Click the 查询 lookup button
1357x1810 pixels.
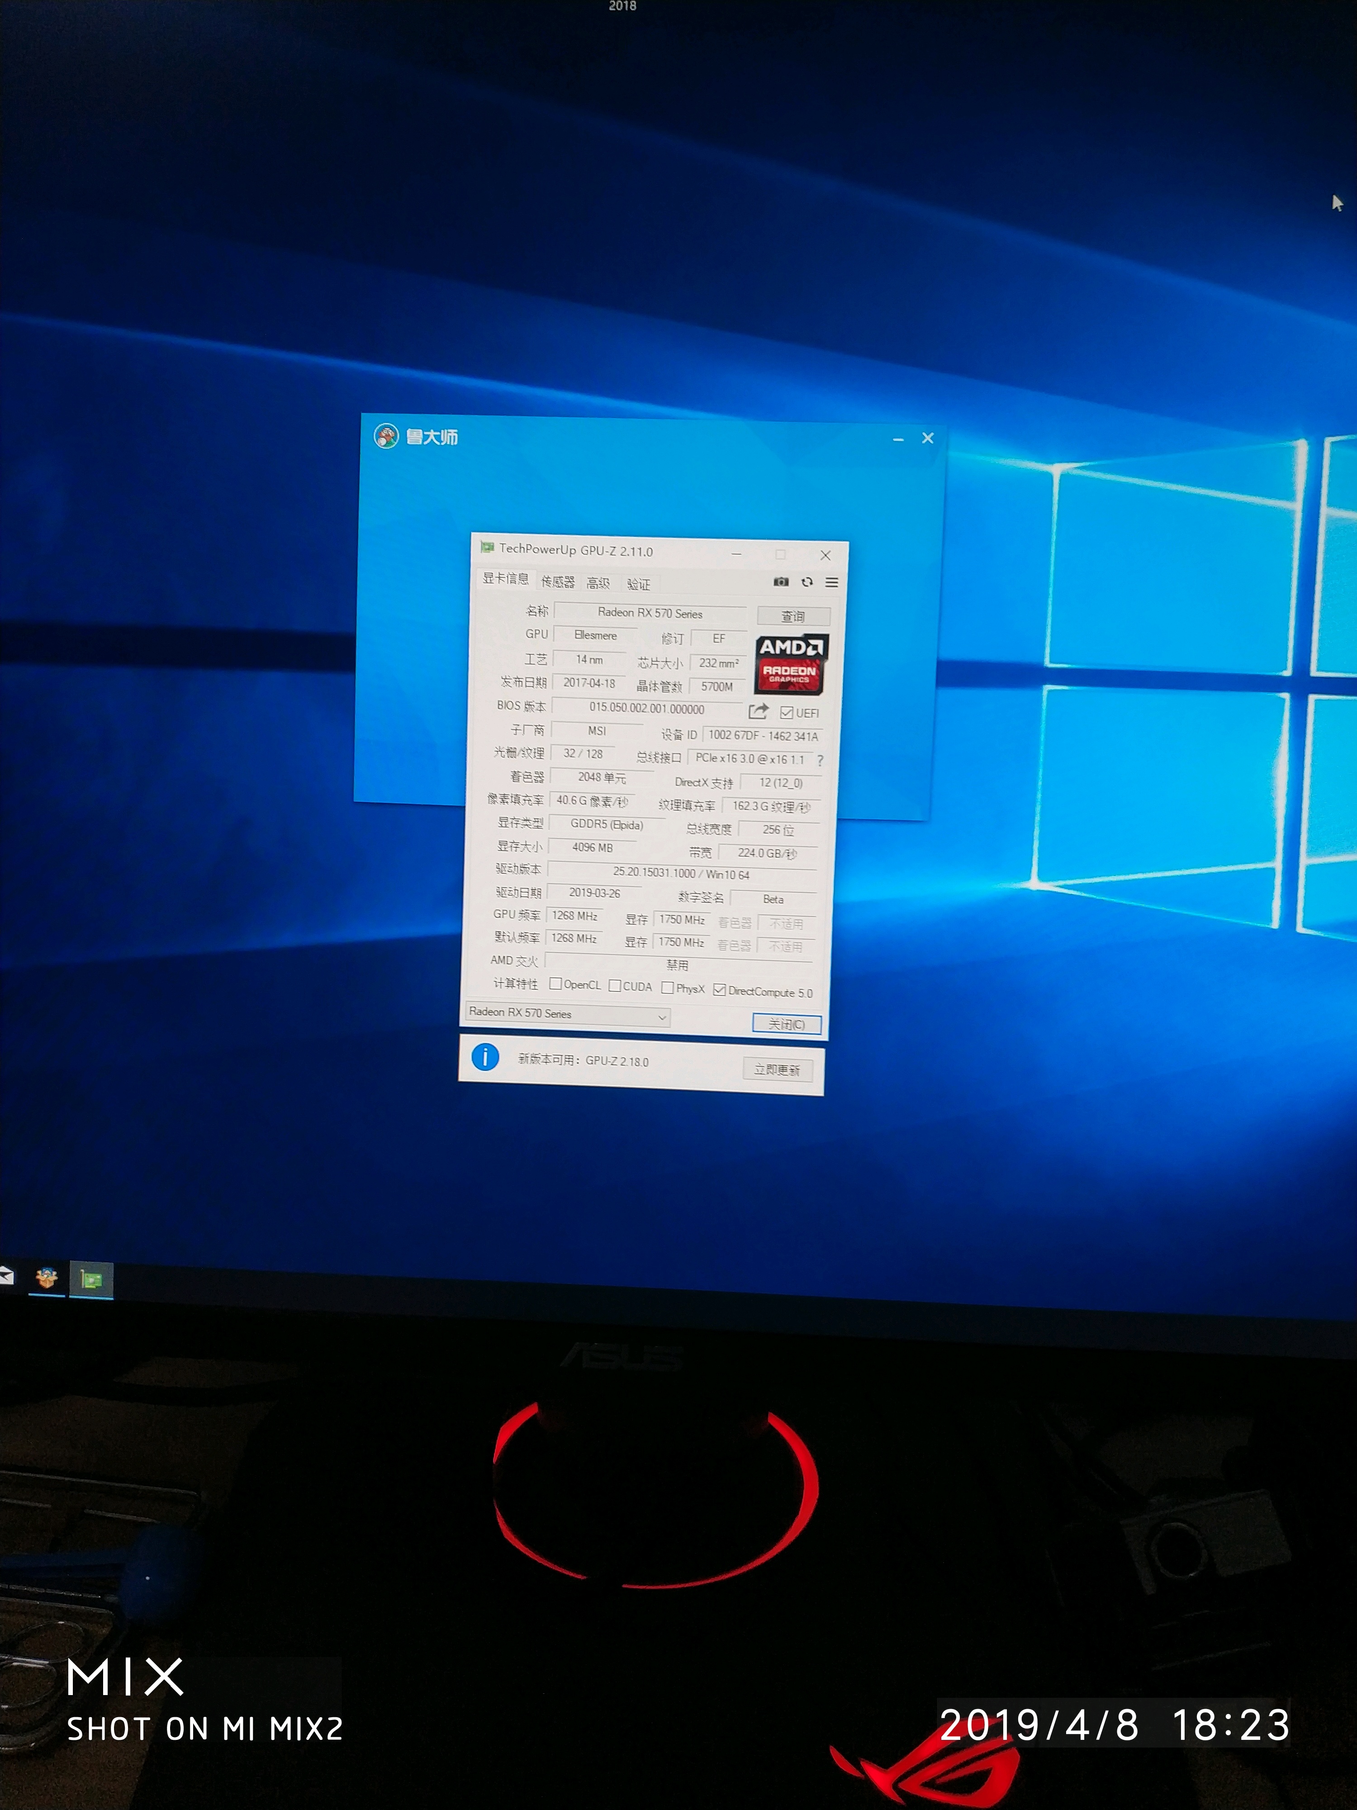pyautogui.click(x=792, y=616)
